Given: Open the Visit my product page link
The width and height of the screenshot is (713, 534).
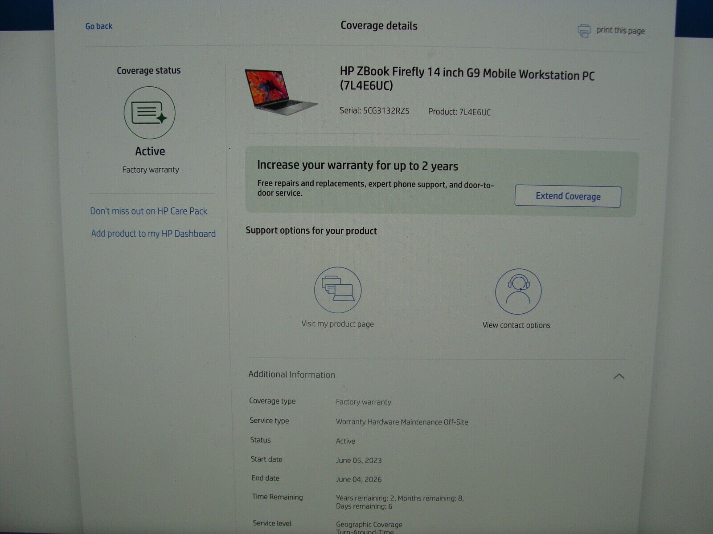Looking at the screenshot, I should click(x=338, y=324).
